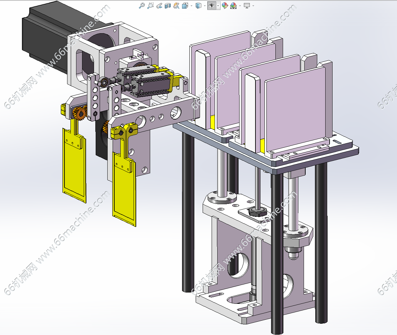Click the Apply Scene icon
This screenshot has width=397, height=335.
pyautogui.click(x=233, y=6)
